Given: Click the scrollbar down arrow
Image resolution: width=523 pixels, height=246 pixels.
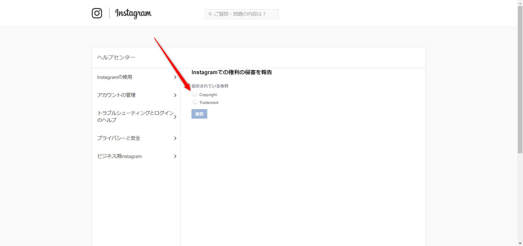Looking at the screenshot, I should click(520, 243).
